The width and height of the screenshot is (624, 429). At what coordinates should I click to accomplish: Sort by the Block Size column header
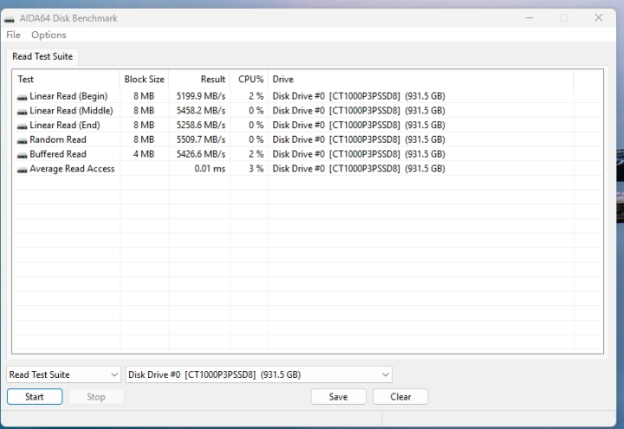(x=144, y=79)
